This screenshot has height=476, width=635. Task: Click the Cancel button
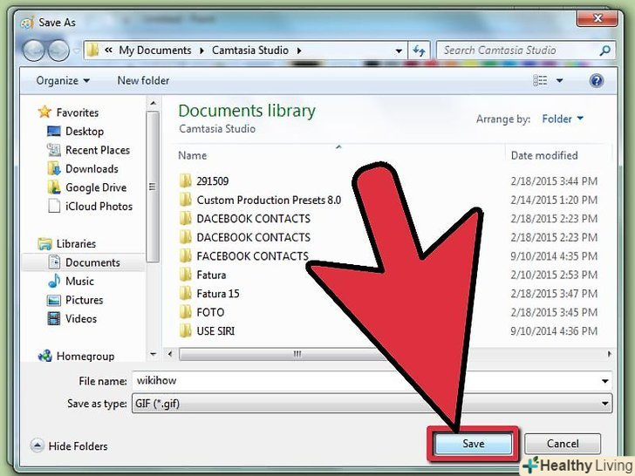click(x=562, y=444)
